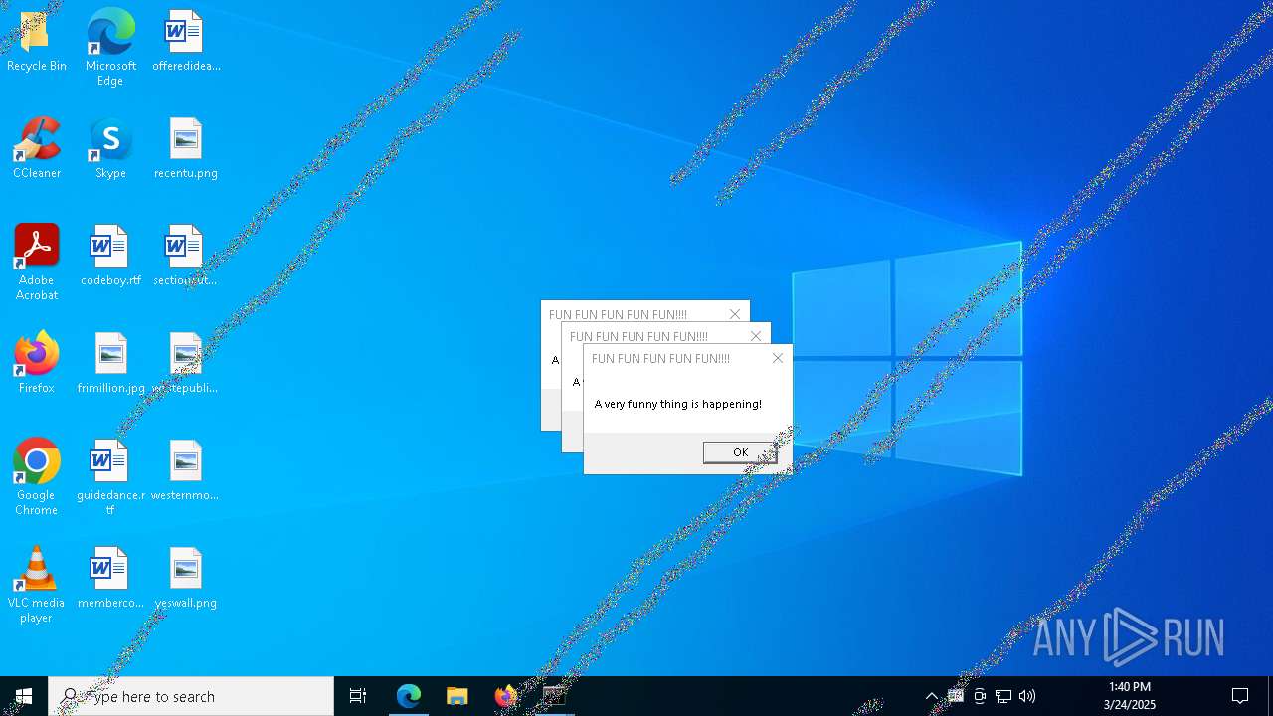The width and height of the screenshot is (1273, 716).
Task: Open VLC media player shortcut
Action: [37, 585]
